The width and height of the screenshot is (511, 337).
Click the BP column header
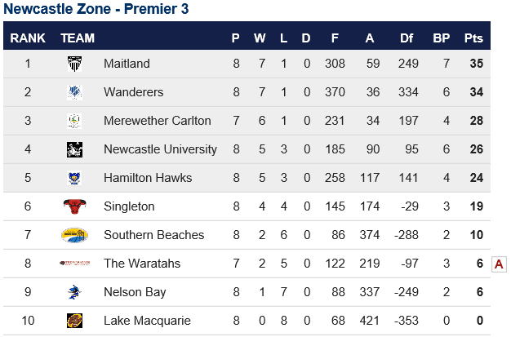pyautogui.click(x=442, y=38)
